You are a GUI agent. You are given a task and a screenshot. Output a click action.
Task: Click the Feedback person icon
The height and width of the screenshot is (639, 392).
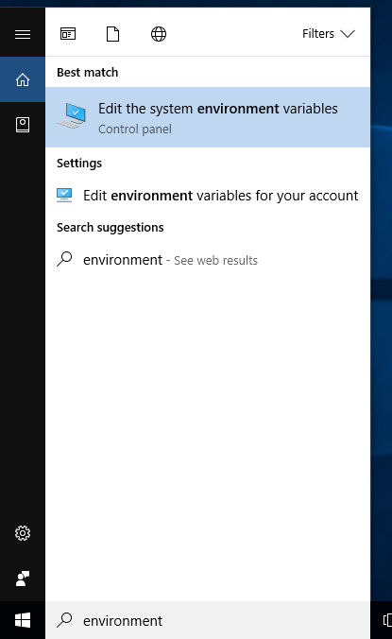coord(23,579)
